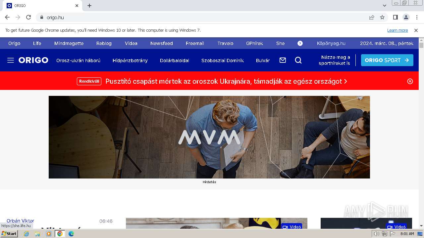Open the Origo top bar link
Viewport: 424px width, 238px height.
[14, 43]
